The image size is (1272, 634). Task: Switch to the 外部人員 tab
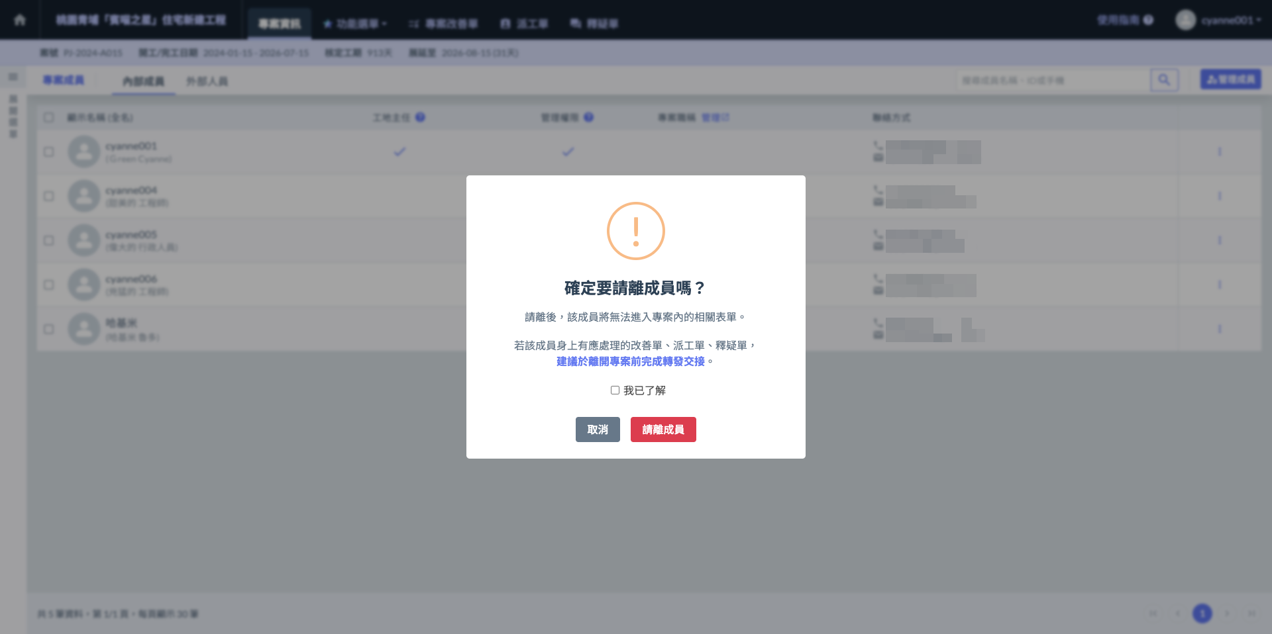[x=207, y=81]
